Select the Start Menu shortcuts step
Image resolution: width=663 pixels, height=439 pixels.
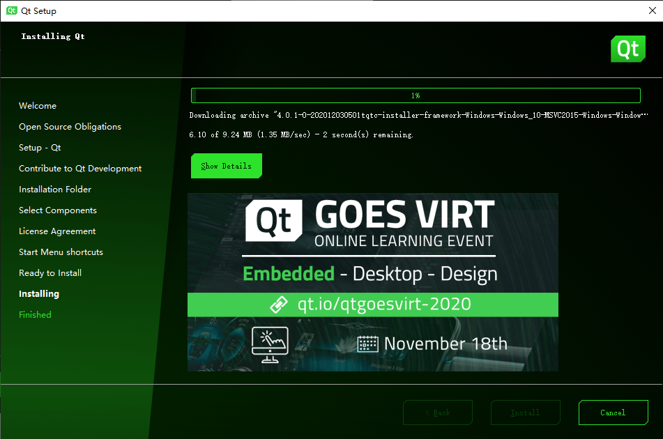[x=61, y=252]
